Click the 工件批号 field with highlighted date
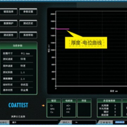 120,122
